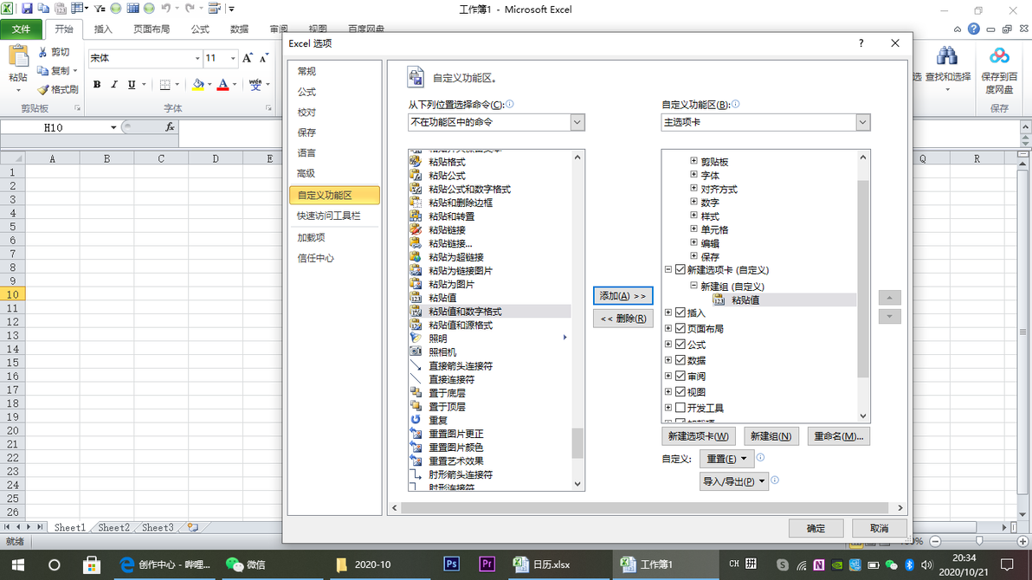Click the << 删除 button
Viewport: 1032px width, 580px height.
pos(622,319)
